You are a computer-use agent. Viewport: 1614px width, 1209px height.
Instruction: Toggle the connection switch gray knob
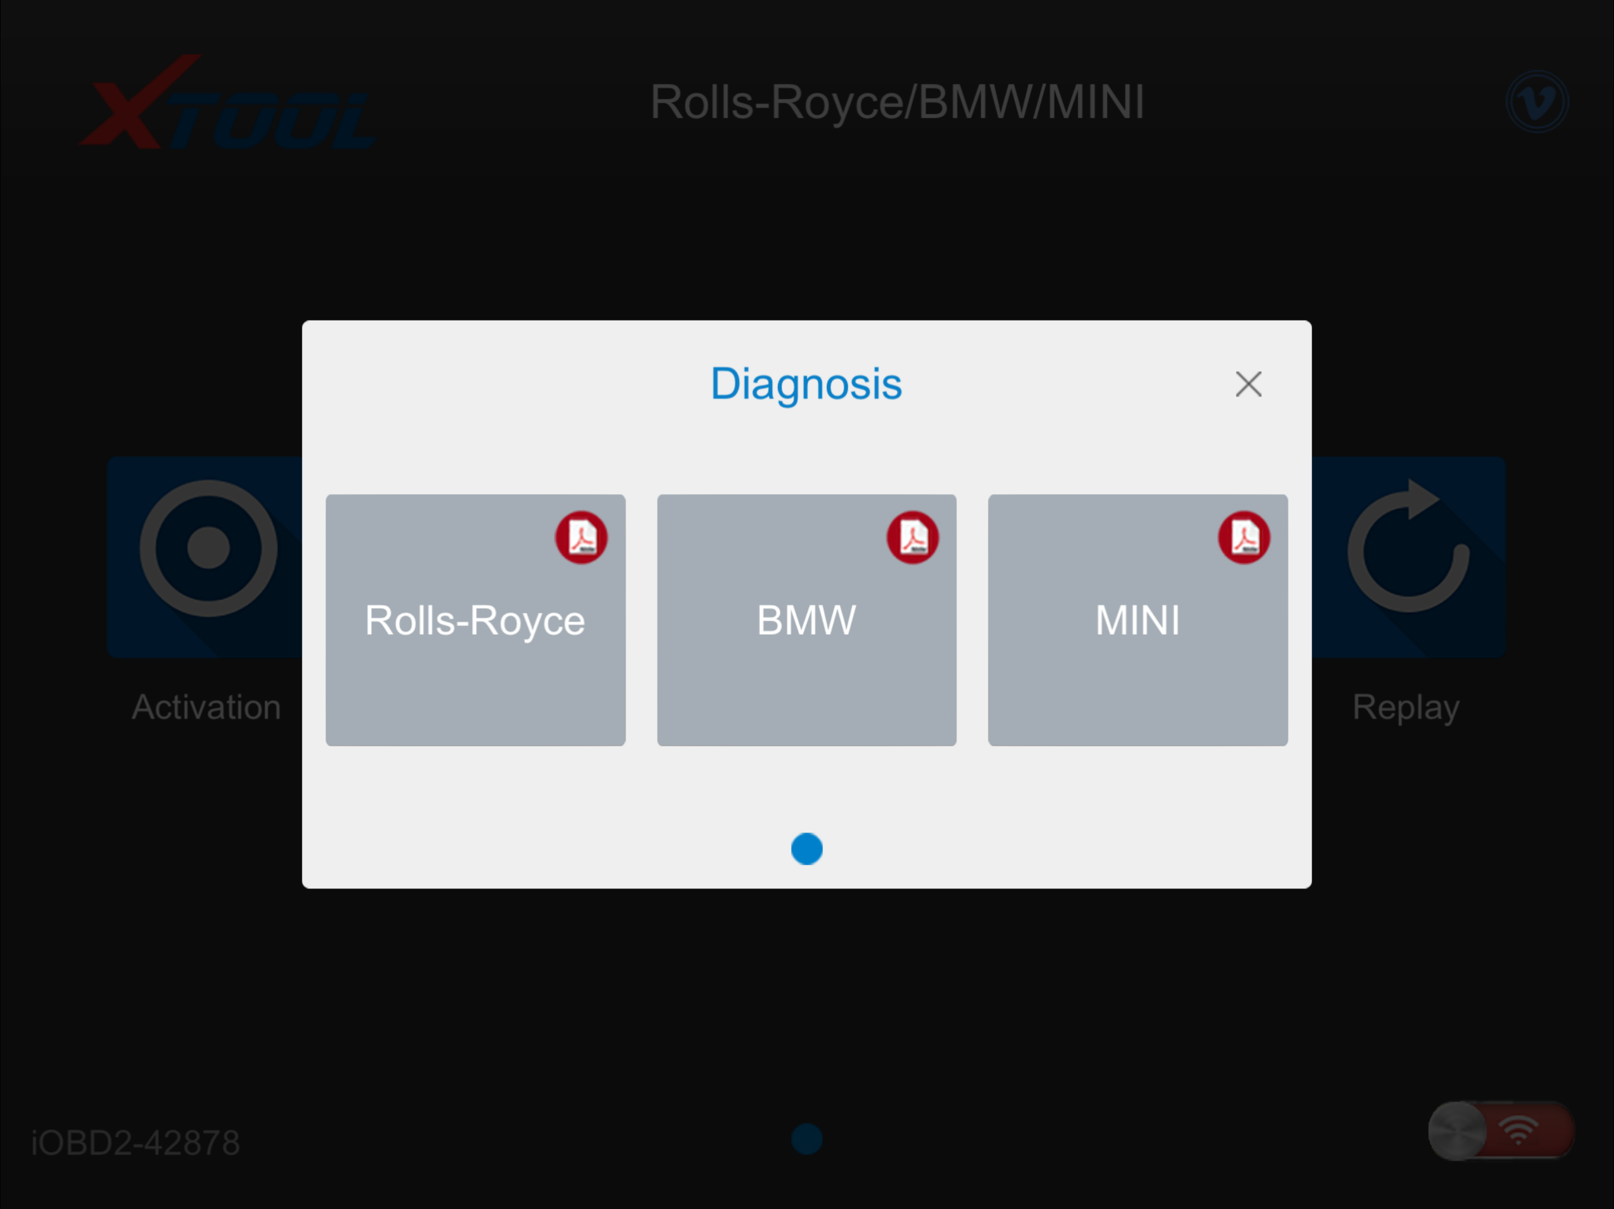pyautogui.click(x=1456, y=1131)
